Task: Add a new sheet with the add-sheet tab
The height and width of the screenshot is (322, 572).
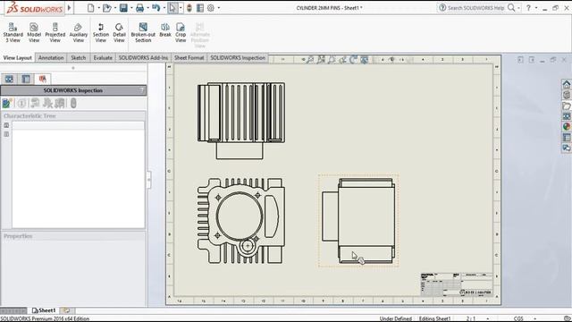Action: click(x=66, y=310)
